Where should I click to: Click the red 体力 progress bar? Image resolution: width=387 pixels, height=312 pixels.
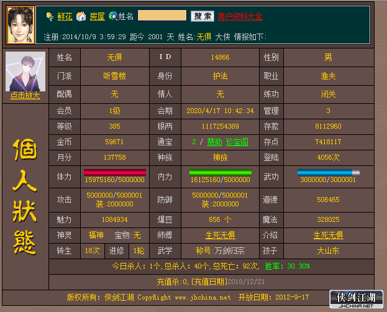[x=115, y=172]
